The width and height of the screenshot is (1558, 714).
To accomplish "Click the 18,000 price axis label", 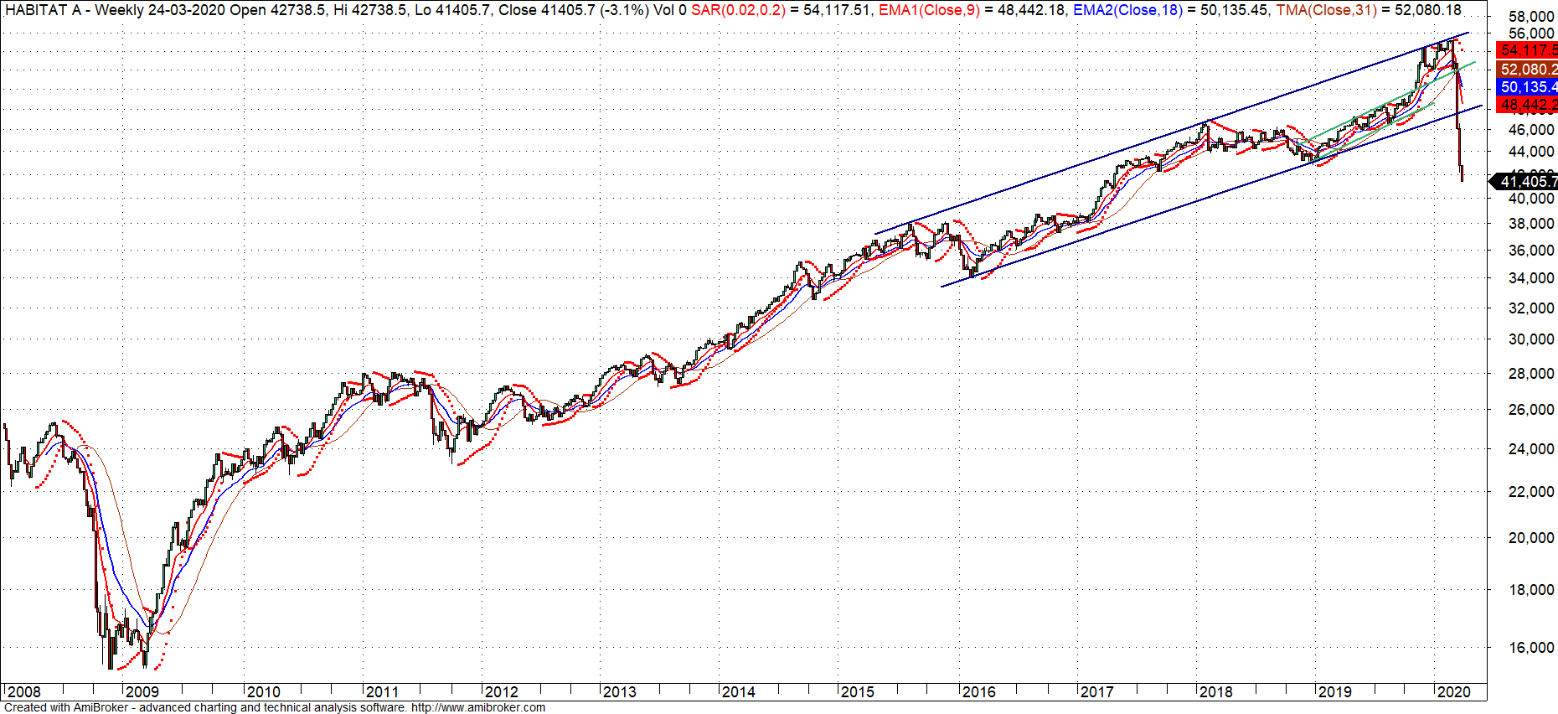I will coord(1531,590).
